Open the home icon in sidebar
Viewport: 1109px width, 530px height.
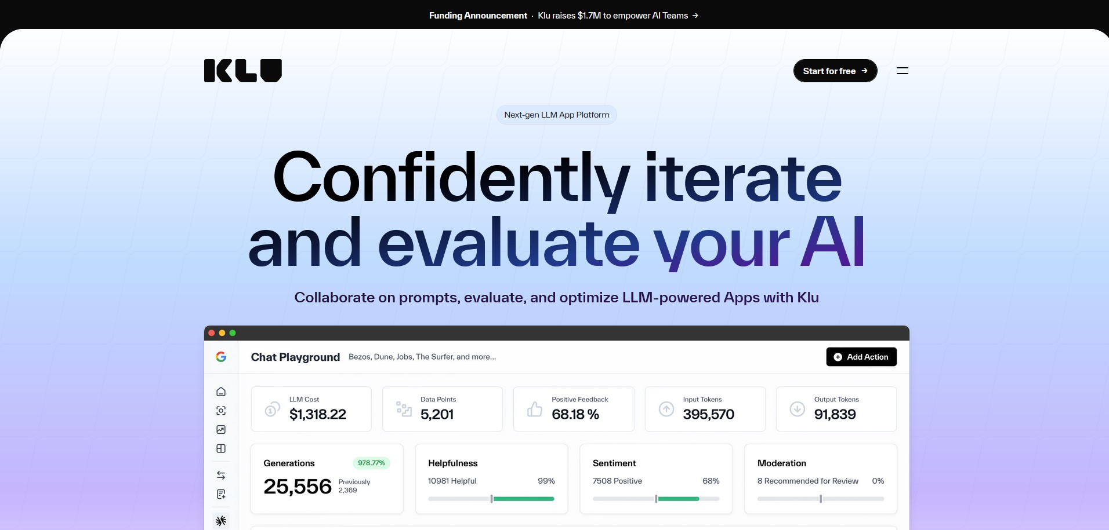[221, 392]
